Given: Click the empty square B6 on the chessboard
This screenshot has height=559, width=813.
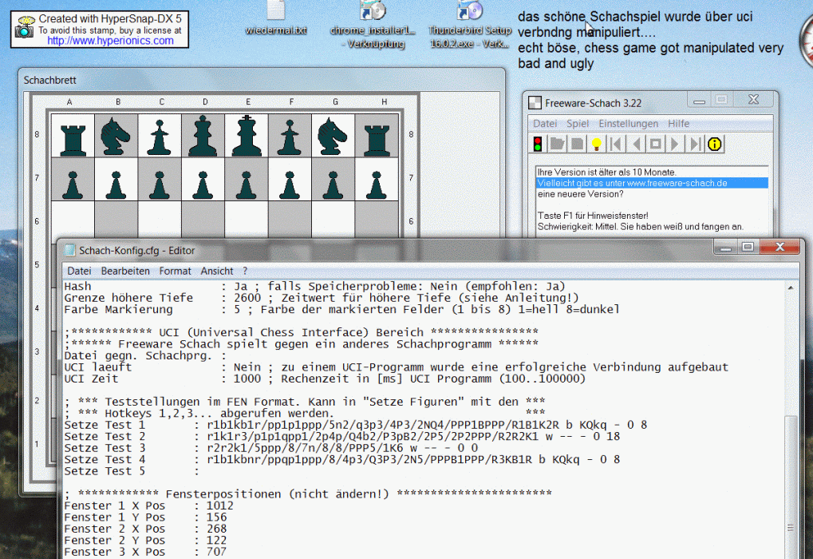Looking at the screenshot, I should pos(116,220).
